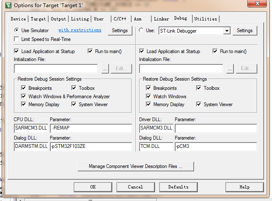Switch to the Listing tab
This screenshot has width=272, height=201.
pyautogui.click(x=80, y=19)
